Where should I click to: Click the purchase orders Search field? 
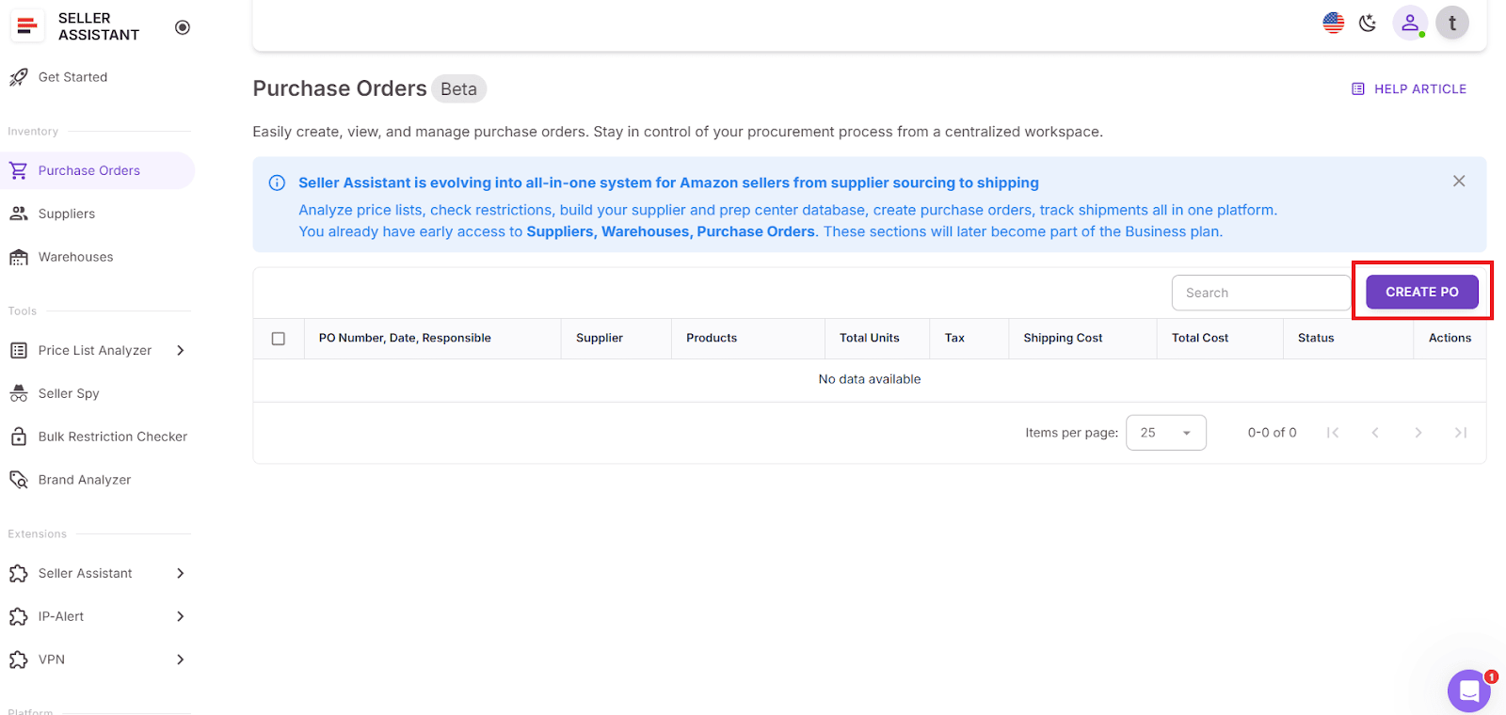click(x=1260, y=293)
